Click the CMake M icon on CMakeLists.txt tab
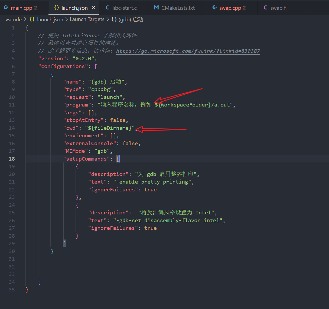Screen dimensions: 329x309 click(156, 8)
